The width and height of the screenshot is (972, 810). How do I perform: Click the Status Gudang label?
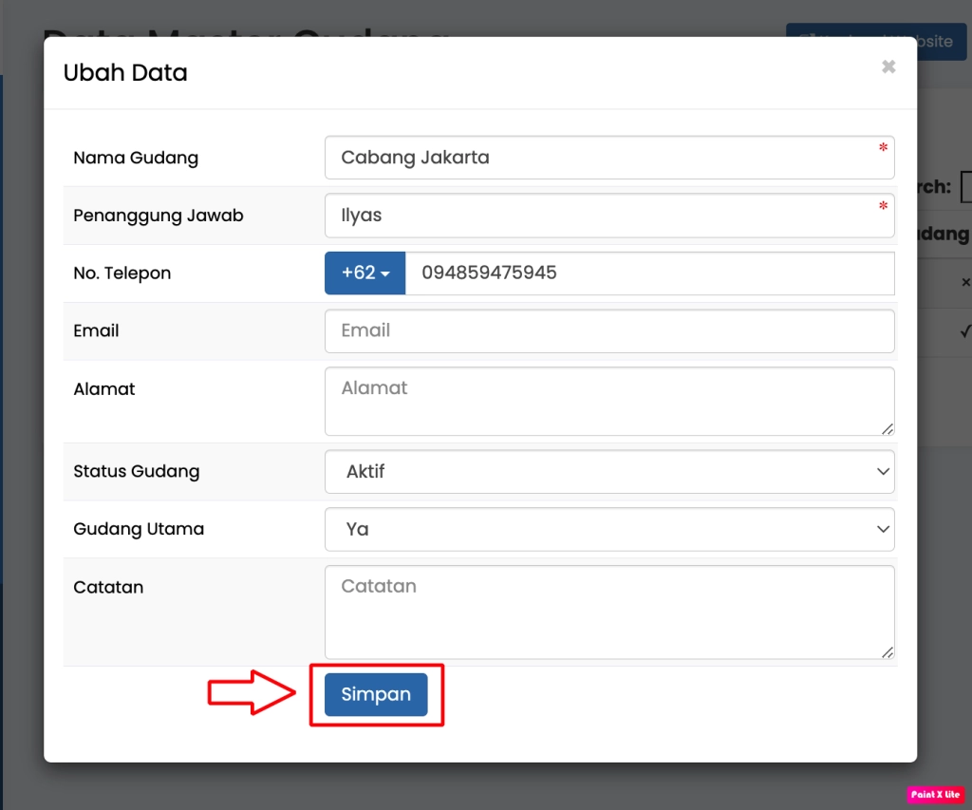click(x=137, y=471)
